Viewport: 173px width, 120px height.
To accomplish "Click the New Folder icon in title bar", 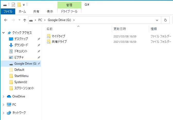I will pyautogui.click(x=19, y=5).
